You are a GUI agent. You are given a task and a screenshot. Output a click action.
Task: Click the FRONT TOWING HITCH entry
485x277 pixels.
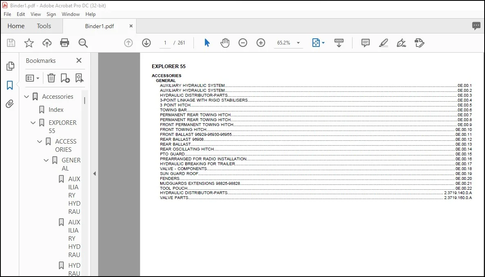point(183,130)
